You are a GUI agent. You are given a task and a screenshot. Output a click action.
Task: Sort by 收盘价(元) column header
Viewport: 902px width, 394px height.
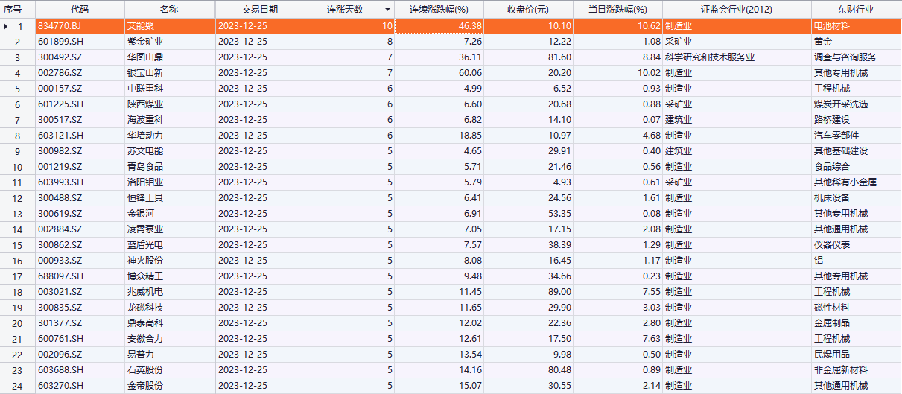tap(528, 10)
